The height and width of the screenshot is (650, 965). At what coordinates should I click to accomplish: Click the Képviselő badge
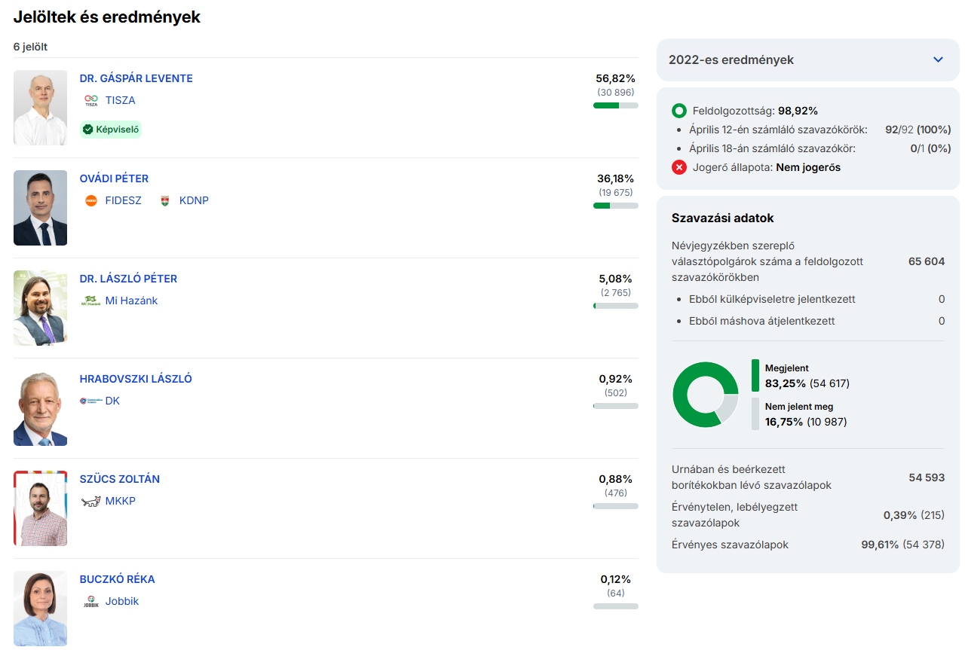[x=111, y=130]
